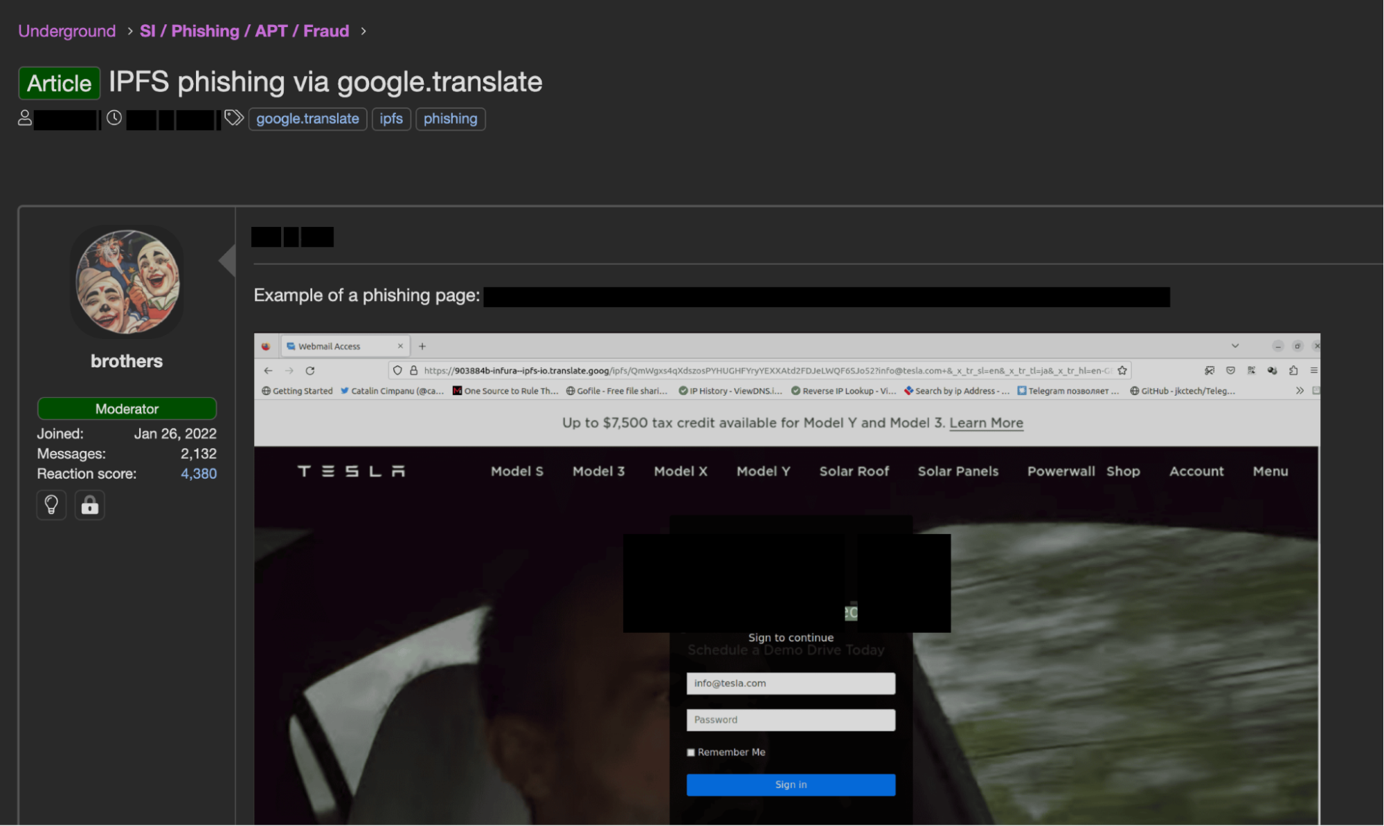This screenshot has height=826, width=1384.
Task: Open Catalin Cimpanu Twitter bookmark
Action: 392,391
